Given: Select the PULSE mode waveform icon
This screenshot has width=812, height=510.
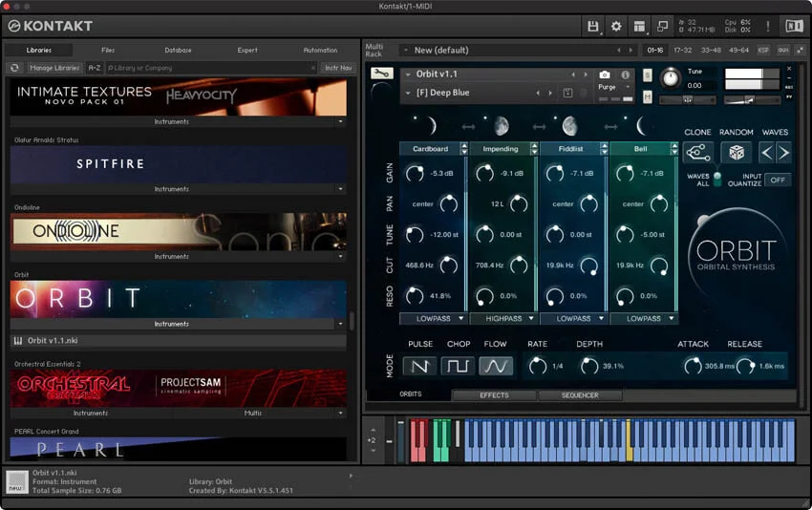Looking at the screenshot, I should click(x=419, y=366).
